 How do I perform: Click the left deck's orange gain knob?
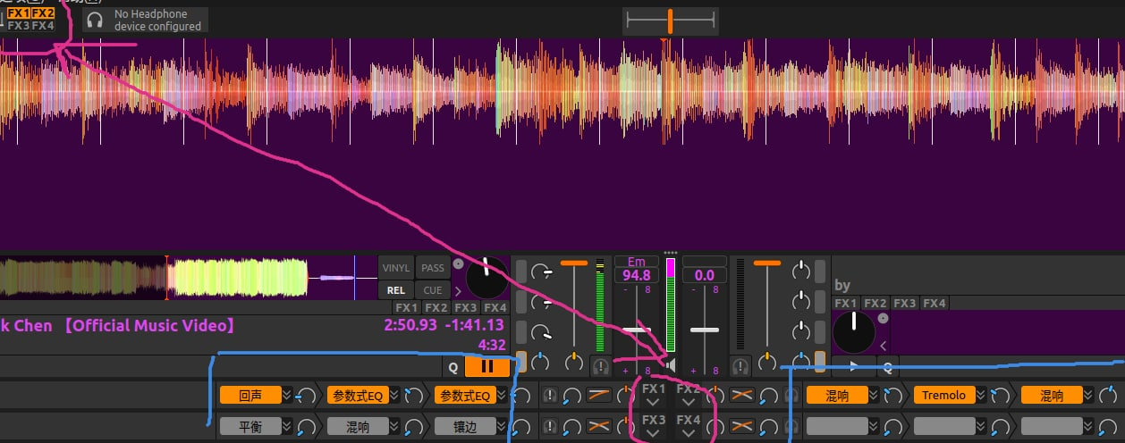coord(573,363)
